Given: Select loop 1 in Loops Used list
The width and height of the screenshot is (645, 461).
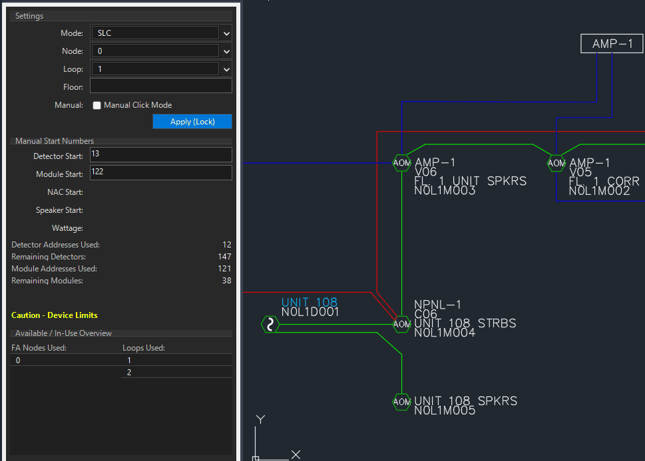Looking at the screenshot, I should [x=129, y=361].
